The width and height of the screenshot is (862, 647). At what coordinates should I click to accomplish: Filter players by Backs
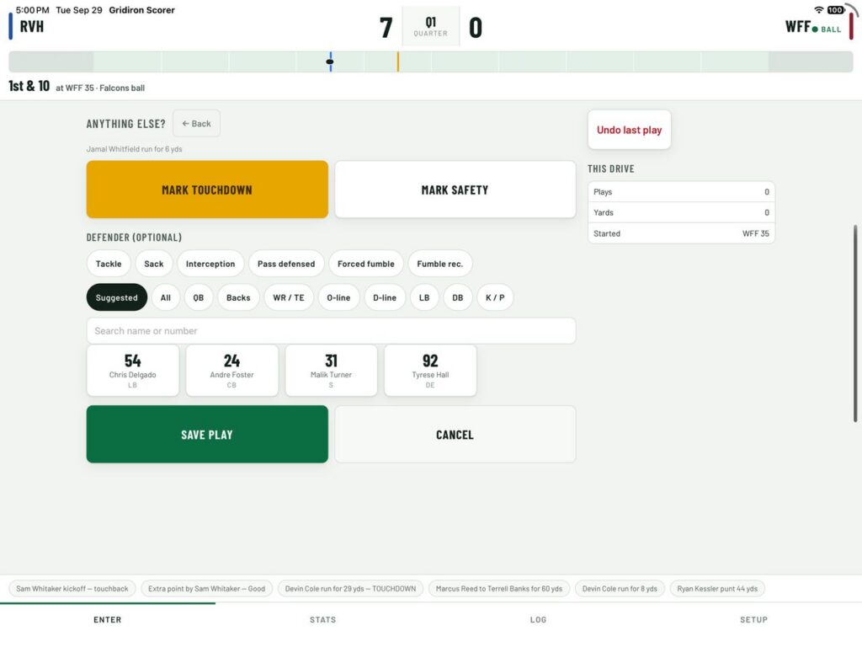pos(238,297)
